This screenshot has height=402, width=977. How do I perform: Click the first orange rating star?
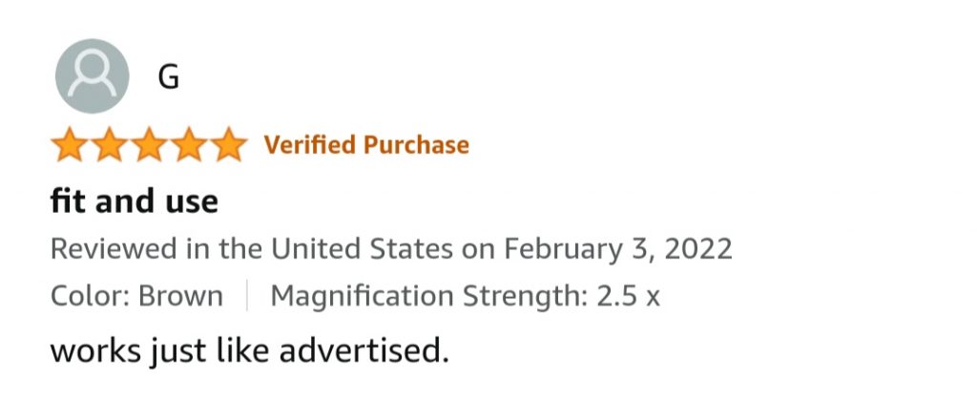tap(70, 144)
